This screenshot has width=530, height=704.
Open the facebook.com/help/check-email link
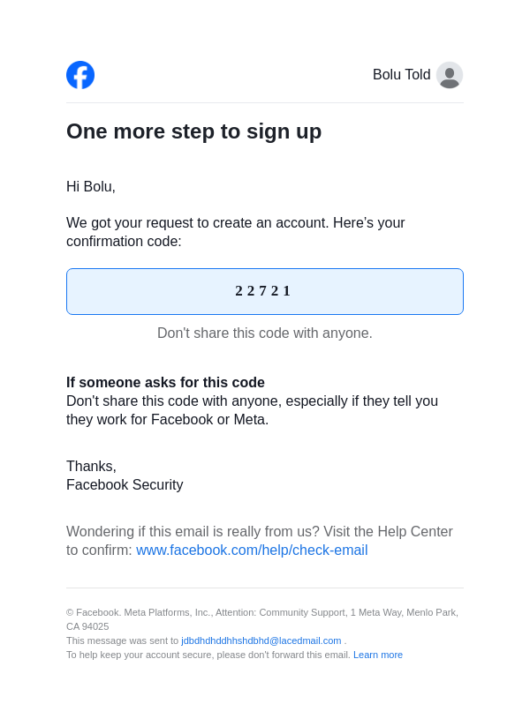coord(252,550)
